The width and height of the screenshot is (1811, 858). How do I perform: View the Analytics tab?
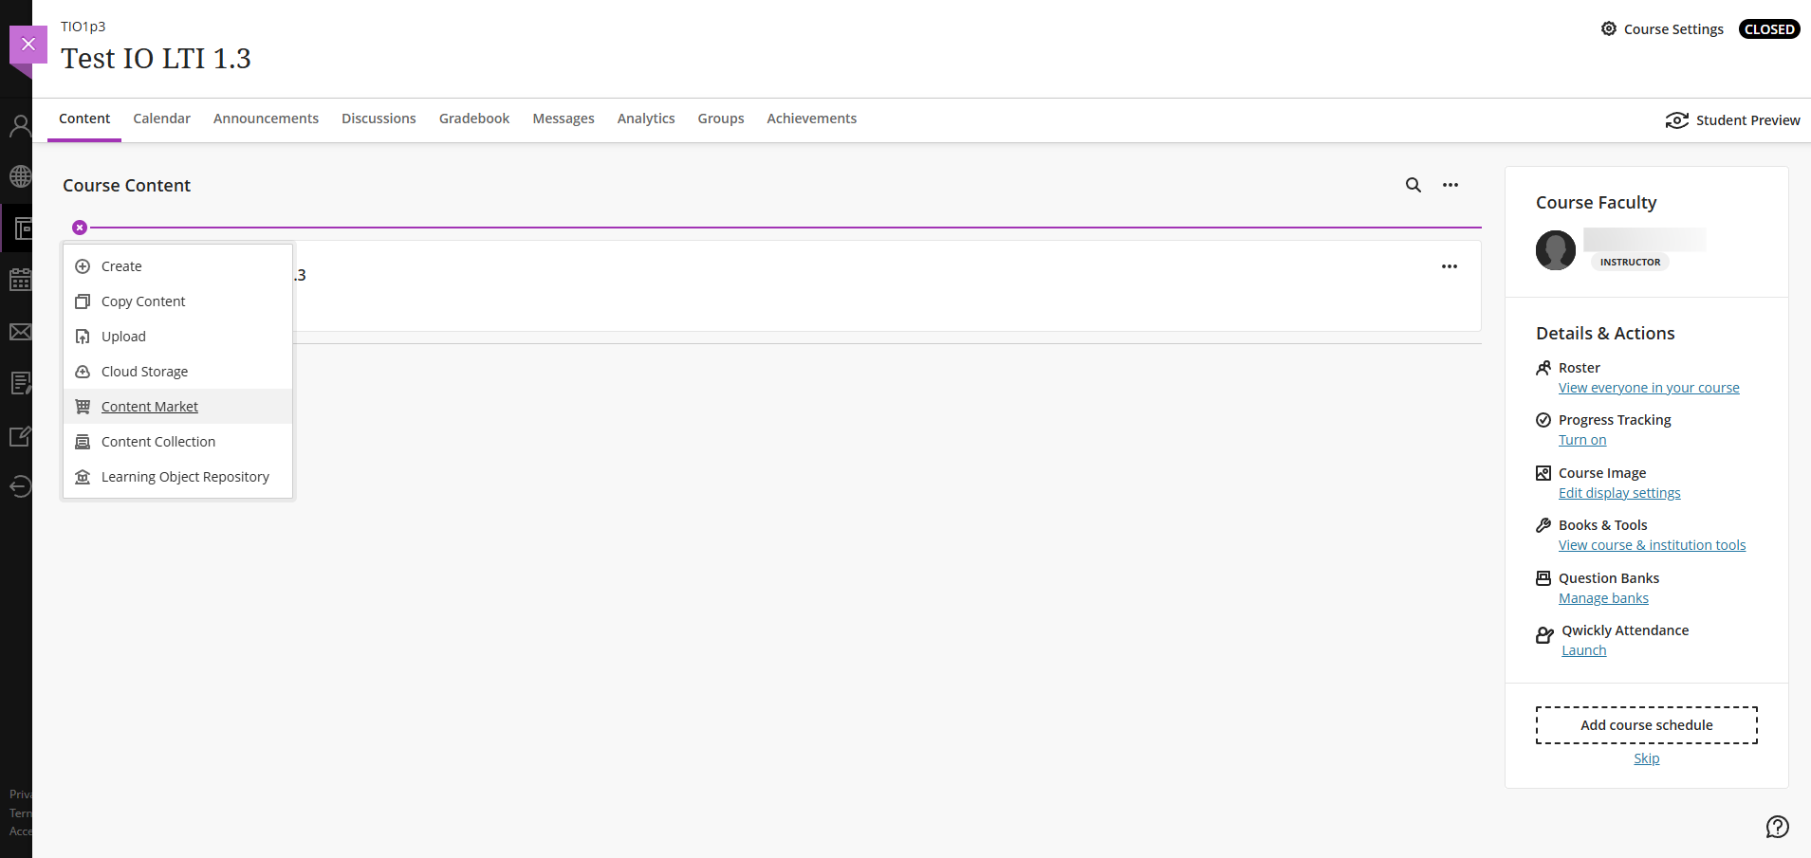pos(646,119)
